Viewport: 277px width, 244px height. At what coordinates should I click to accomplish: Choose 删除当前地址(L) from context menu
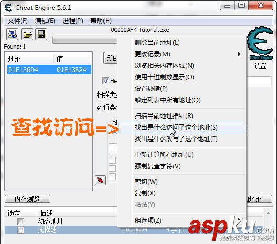pos(181,43)
